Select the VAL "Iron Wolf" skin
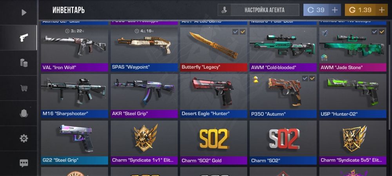Viewport: 392px width, 176px height. pyautogui.click(x=74, y=49)
